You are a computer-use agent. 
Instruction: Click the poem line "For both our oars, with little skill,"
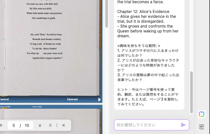tap(42, 4)
